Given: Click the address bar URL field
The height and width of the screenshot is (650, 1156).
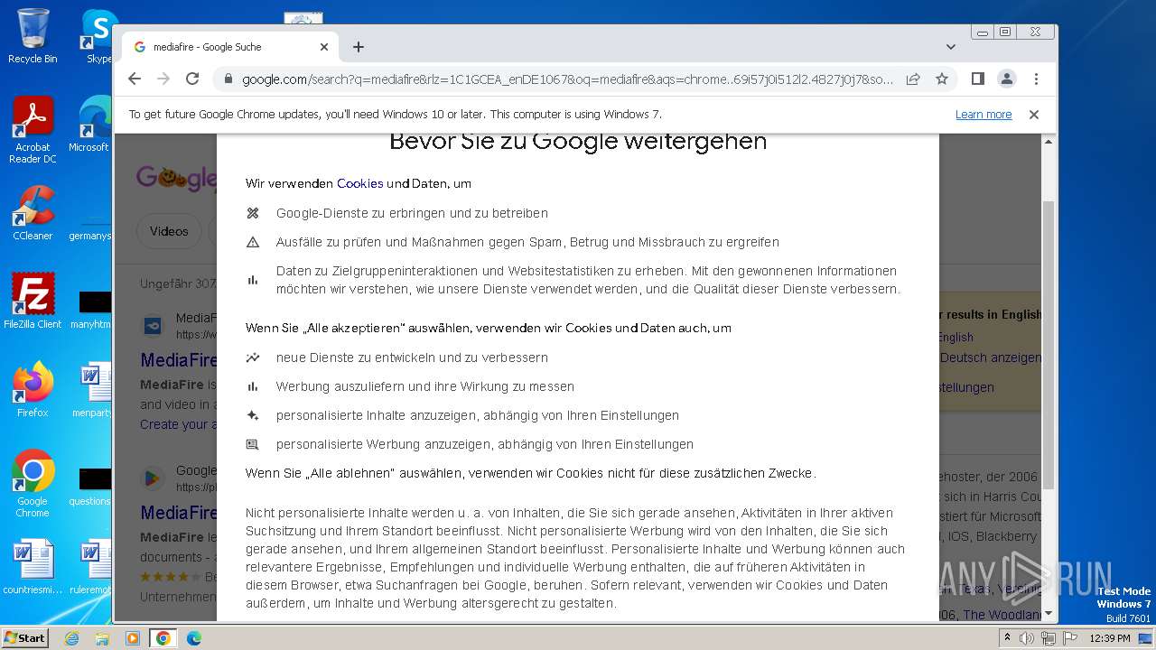Looking at the screenshot, I should [x=567, y=79].
